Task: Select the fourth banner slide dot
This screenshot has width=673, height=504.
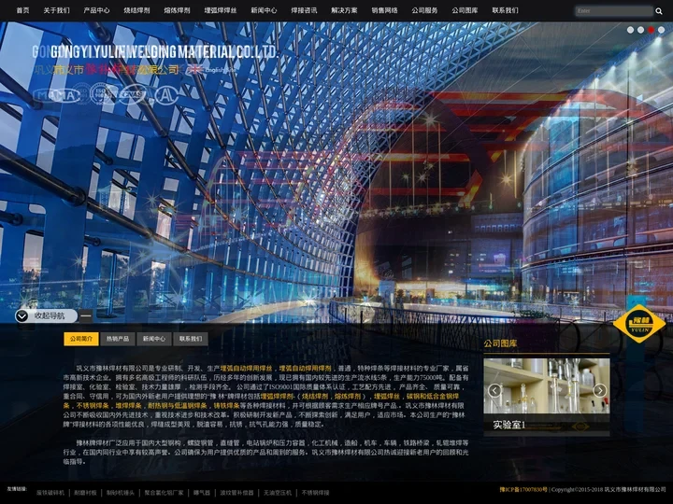Action: pyautogui.click(x=662, y=30)
